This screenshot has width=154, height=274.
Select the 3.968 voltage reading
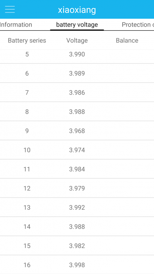[77, 131]
